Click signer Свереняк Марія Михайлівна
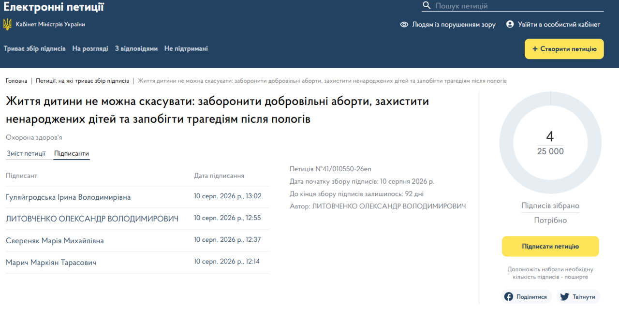Screen dimensions: 619x309 pos(55,241)
